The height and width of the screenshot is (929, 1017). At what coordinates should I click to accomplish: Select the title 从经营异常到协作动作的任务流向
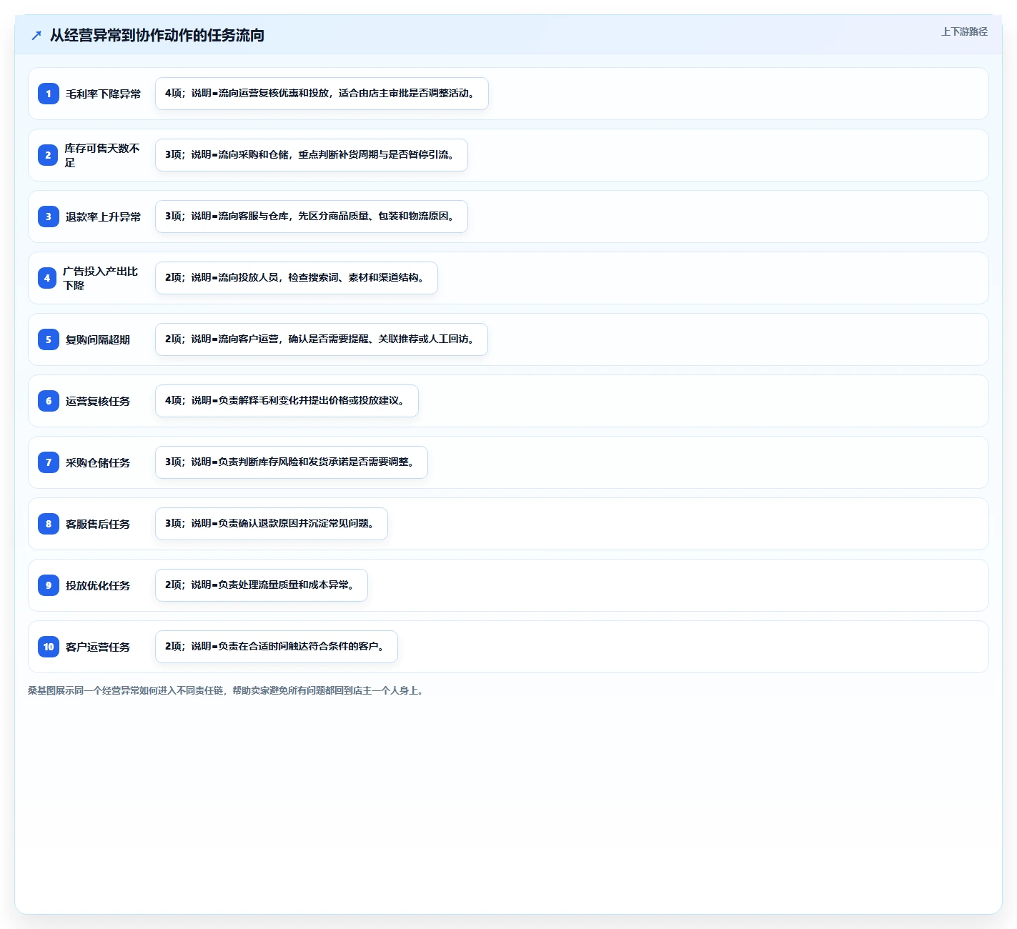point(157,35)
